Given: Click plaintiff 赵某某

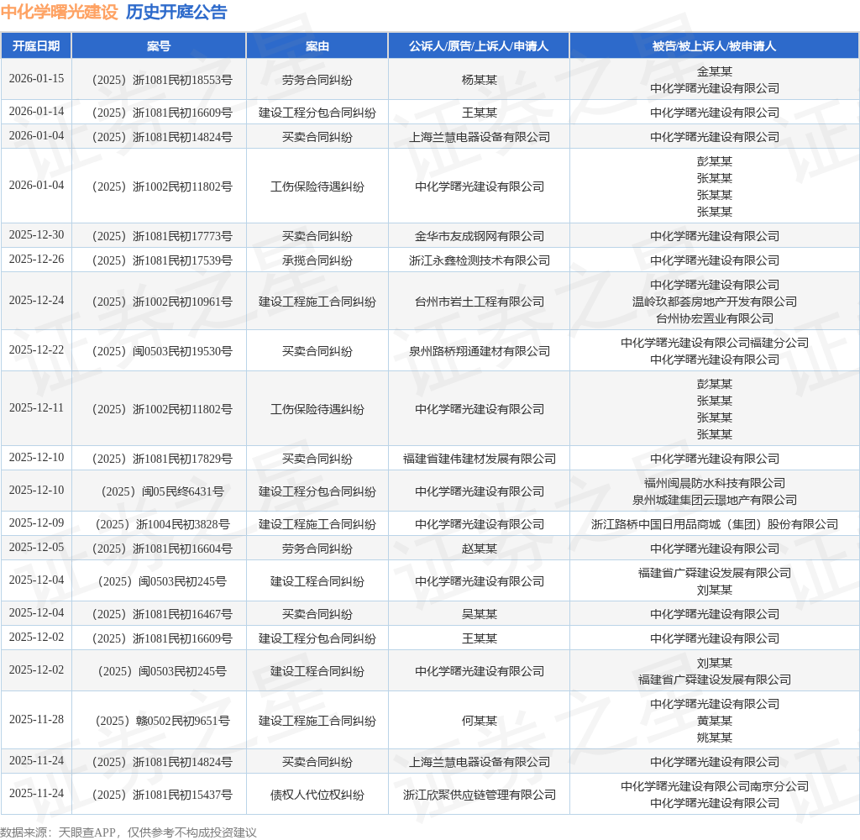Looking at the screenshot, I should 480,549.
